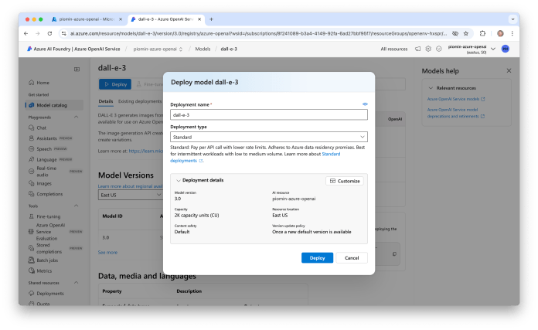Open the East US region dropdown
Viewport: 538px width, 330px height.
coord(130,195)
